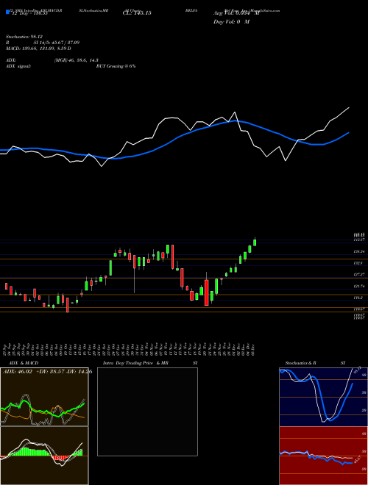Click the right end of the white price line
The height and width of the screenshot is (485, 368).
[x=349, y=107]
